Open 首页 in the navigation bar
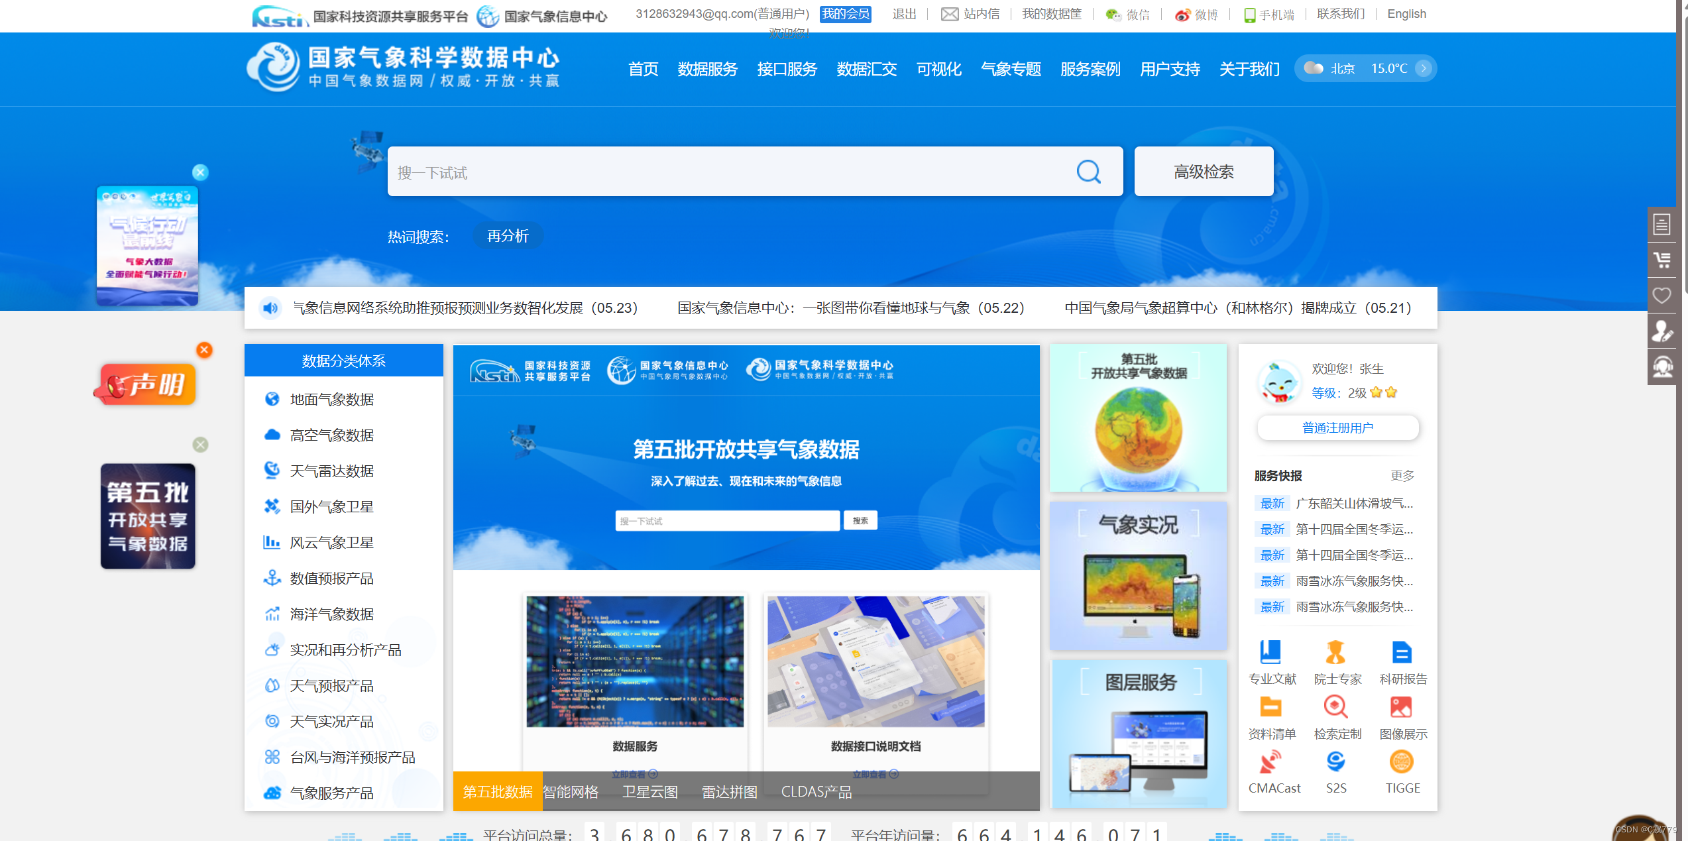Viewport: 1688px width, 841px height. pos(643,69)
